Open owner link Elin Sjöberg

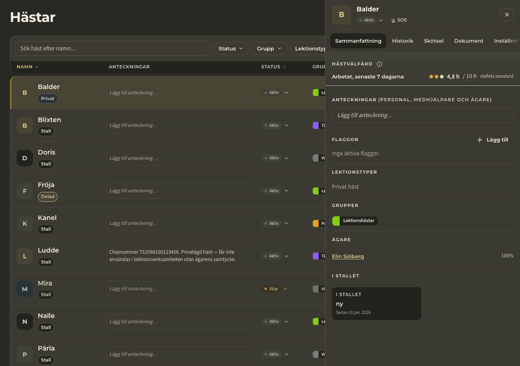[x=348, y=256]
